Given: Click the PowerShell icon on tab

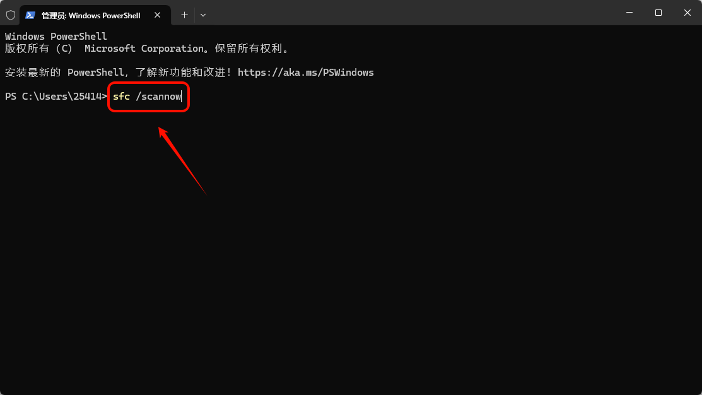Looking at the screenshot, I should point(30,15).
